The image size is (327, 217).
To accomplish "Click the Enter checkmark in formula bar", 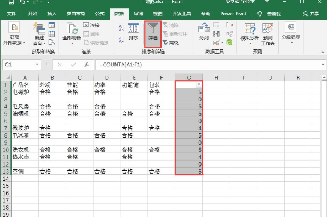I will (x=73, y=65).
